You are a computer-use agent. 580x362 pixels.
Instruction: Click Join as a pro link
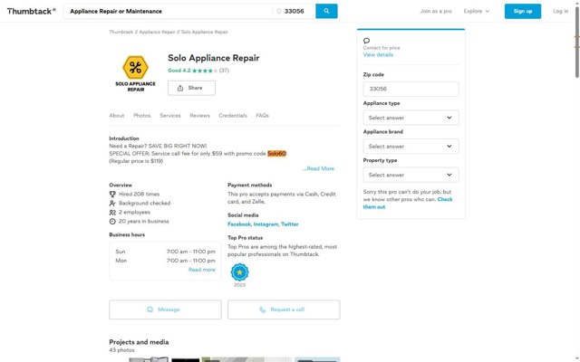436,11
